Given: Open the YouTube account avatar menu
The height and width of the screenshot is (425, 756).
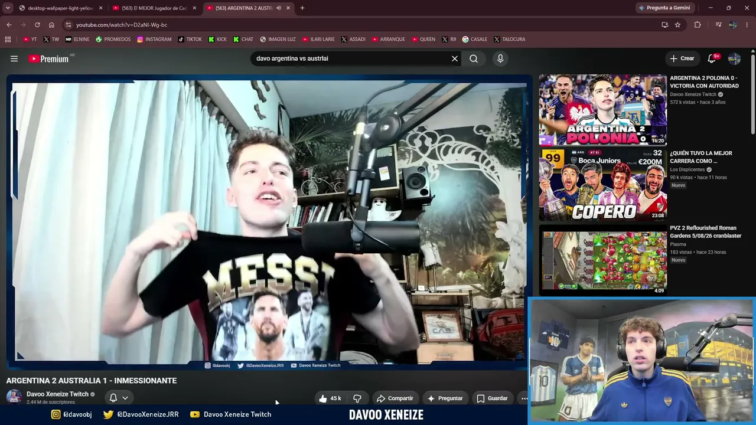Looking at the screenshot, I should point(734,58).
